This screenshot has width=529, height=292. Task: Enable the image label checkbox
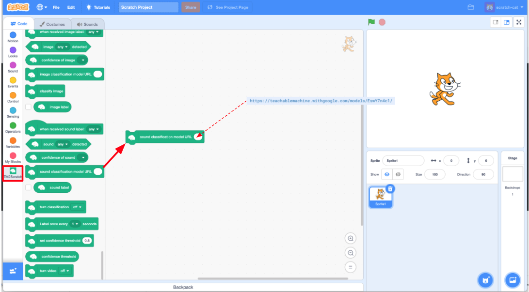pyautogui.click(x=28, y=107)
